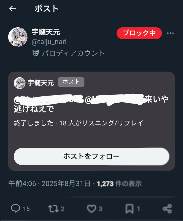Image resolution: width=183 pixels, height=221 pixels.
Task: Tap the red ブロック中 button
Action: click(139, 33)
